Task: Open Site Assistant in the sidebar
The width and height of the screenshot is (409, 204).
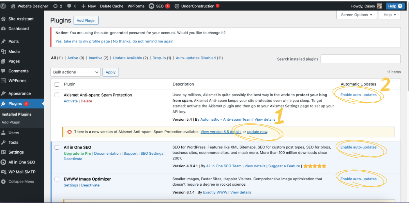Action: coord(22,19)
